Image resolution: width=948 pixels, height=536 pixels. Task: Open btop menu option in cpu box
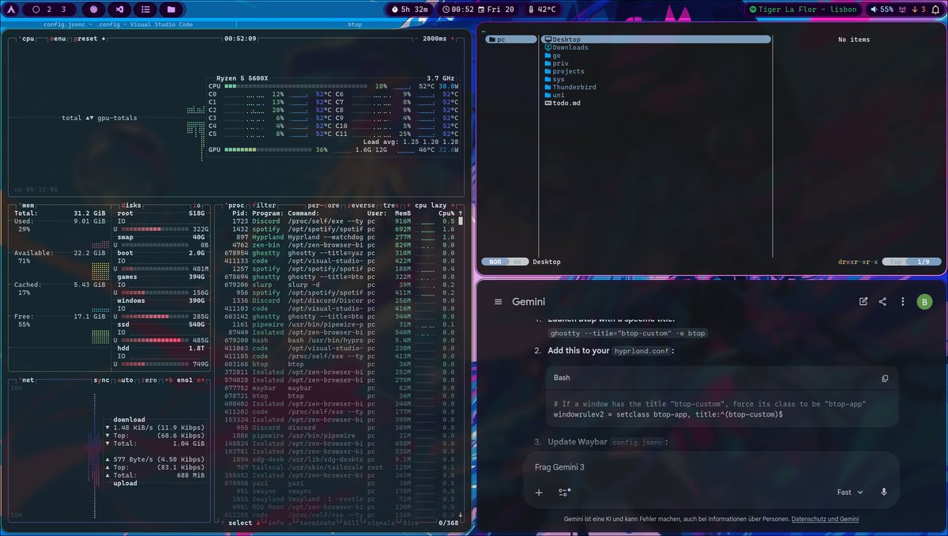pos(57,38)
